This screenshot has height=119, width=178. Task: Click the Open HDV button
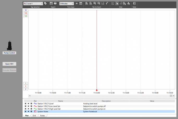9,64
